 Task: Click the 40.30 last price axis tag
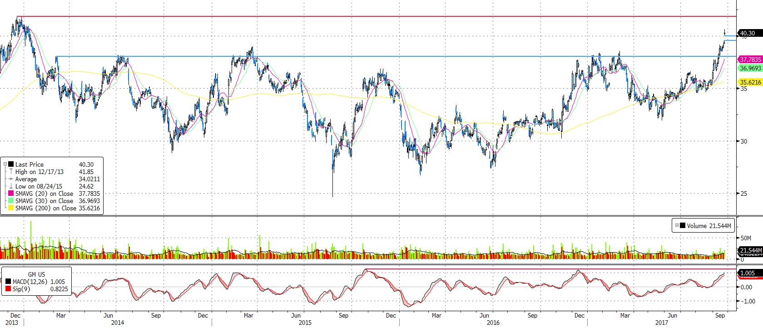[750, 33]
